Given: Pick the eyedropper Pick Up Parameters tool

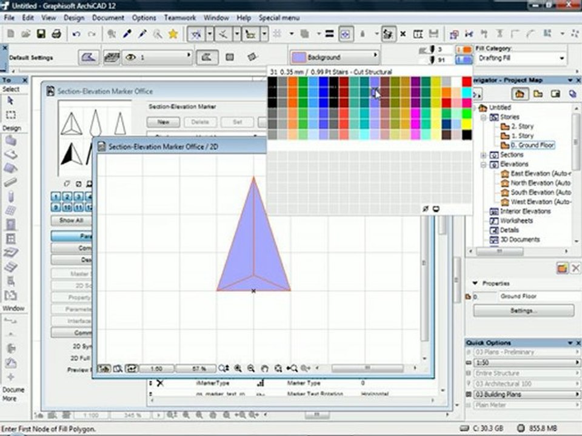Looking at the screenshot, I should coord(127,34).
